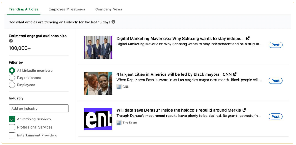Select the All LinkedIn members radio button
The height and width of the screenshot is (145, 296).
[12, 71]
